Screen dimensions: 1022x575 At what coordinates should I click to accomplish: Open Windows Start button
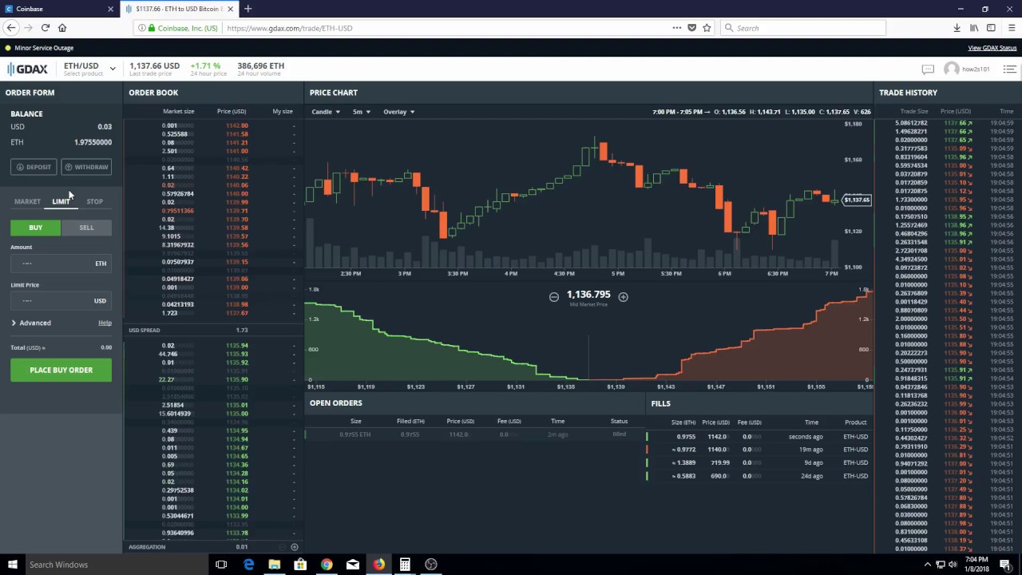[x=12, y=565]
